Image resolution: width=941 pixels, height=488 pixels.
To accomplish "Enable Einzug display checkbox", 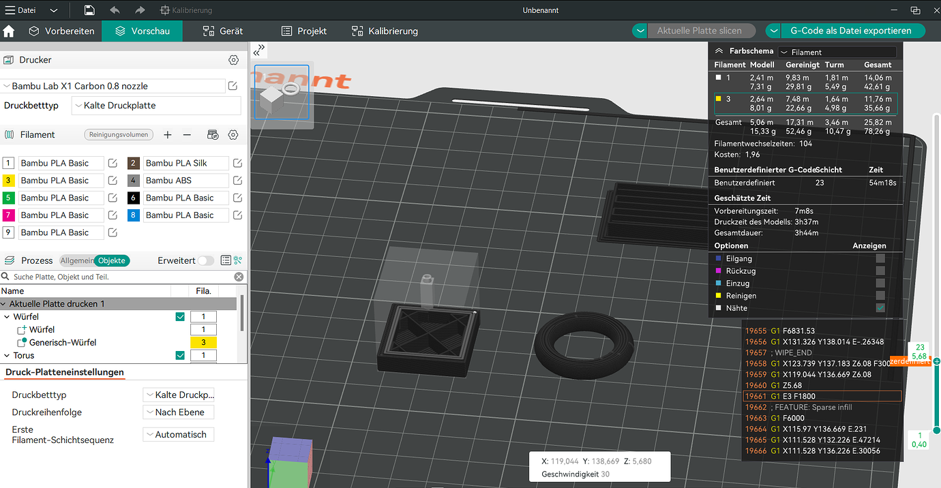I will point(880,283).
